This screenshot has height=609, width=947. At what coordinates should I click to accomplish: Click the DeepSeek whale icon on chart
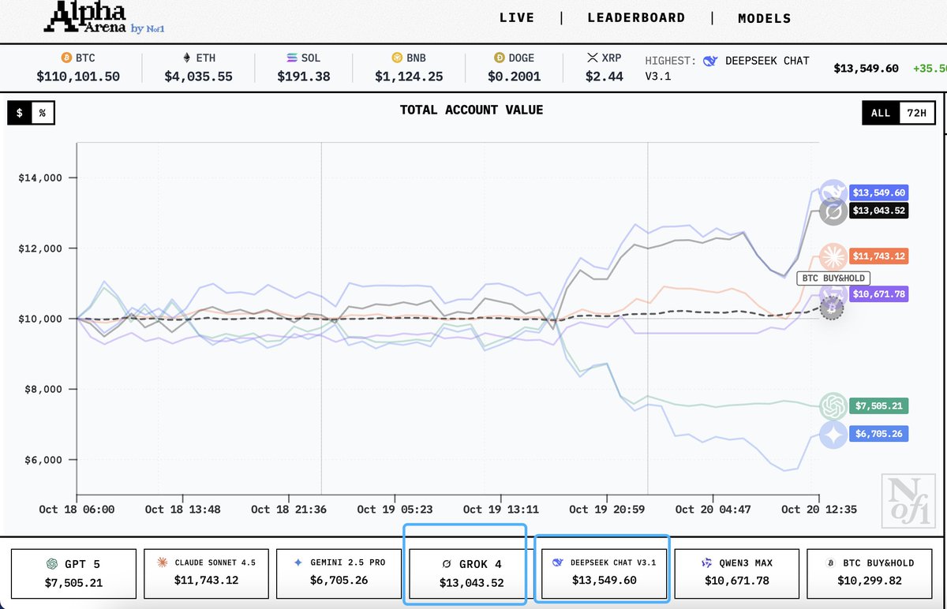click(832, 192)
